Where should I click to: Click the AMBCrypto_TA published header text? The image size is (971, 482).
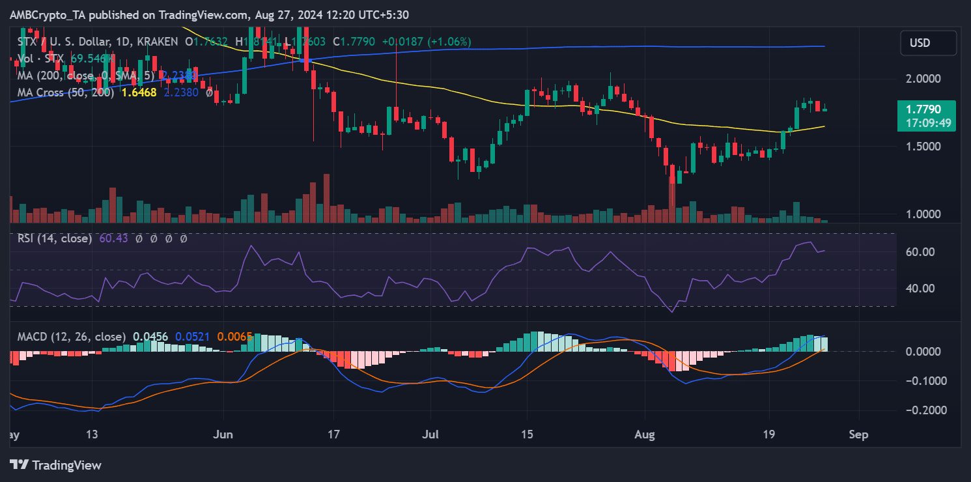210,14
